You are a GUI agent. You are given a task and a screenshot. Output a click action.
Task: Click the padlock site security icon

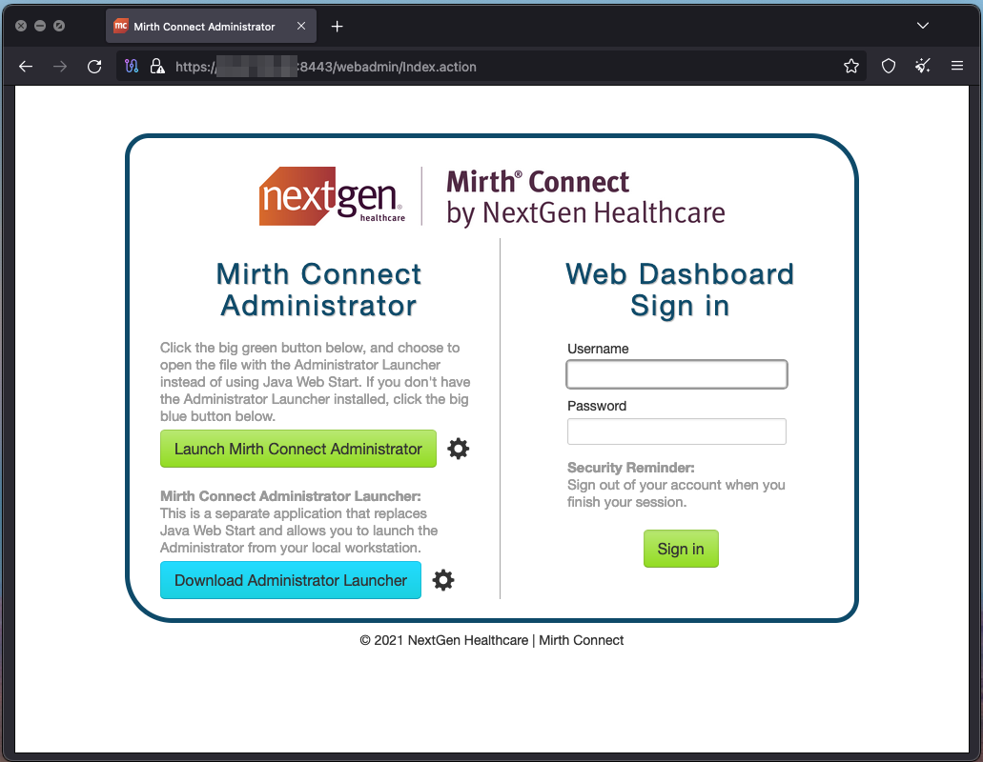pyautogui.click(x=157, y=67)
